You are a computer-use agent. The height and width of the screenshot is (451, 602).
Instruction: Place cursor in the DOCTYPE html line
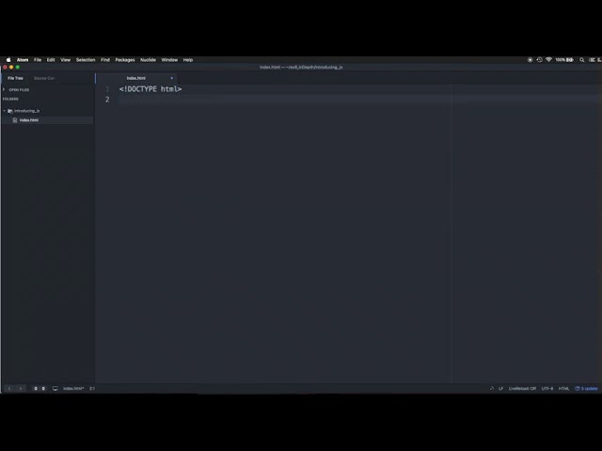150,89
